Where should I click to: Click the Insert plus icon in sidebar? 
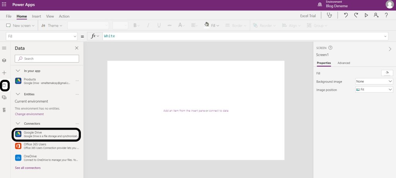click(4, 73)
